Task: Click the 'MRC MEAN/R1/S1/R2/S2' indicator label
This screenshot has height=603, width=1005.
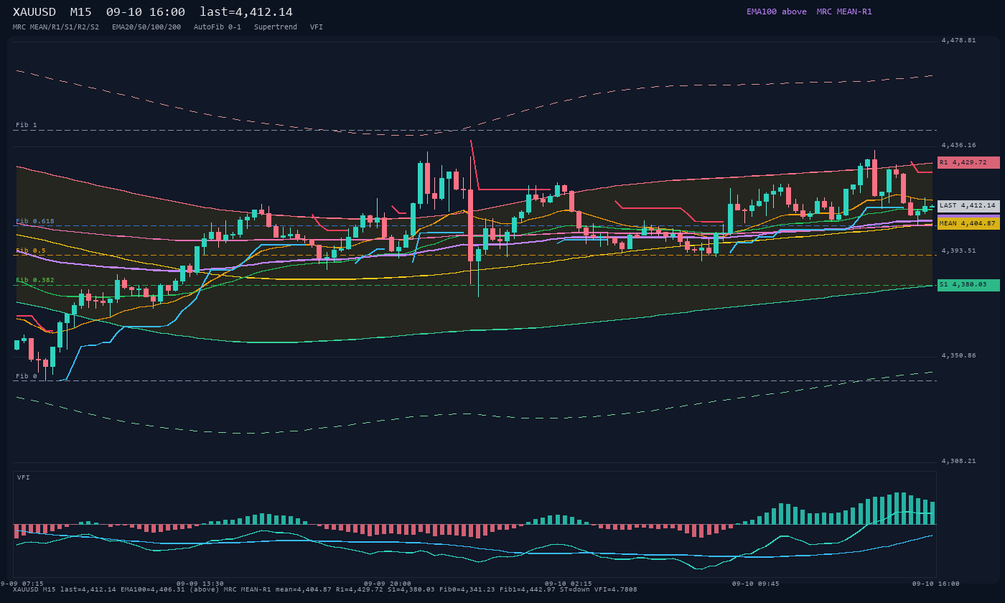Action: [x=56, y=27]
